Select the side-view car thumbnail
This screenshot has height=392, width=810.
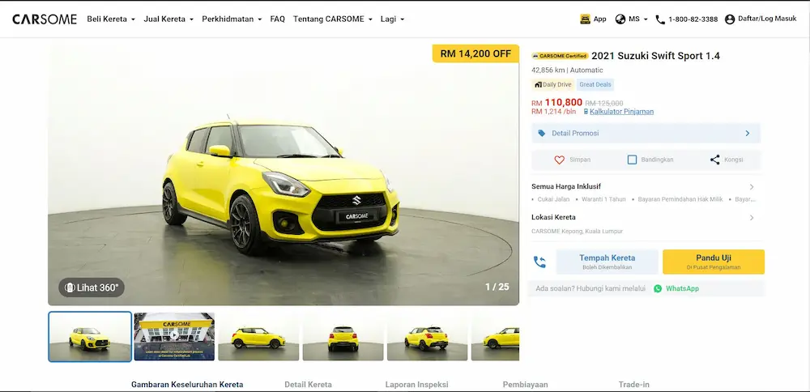tap(258, 337)
